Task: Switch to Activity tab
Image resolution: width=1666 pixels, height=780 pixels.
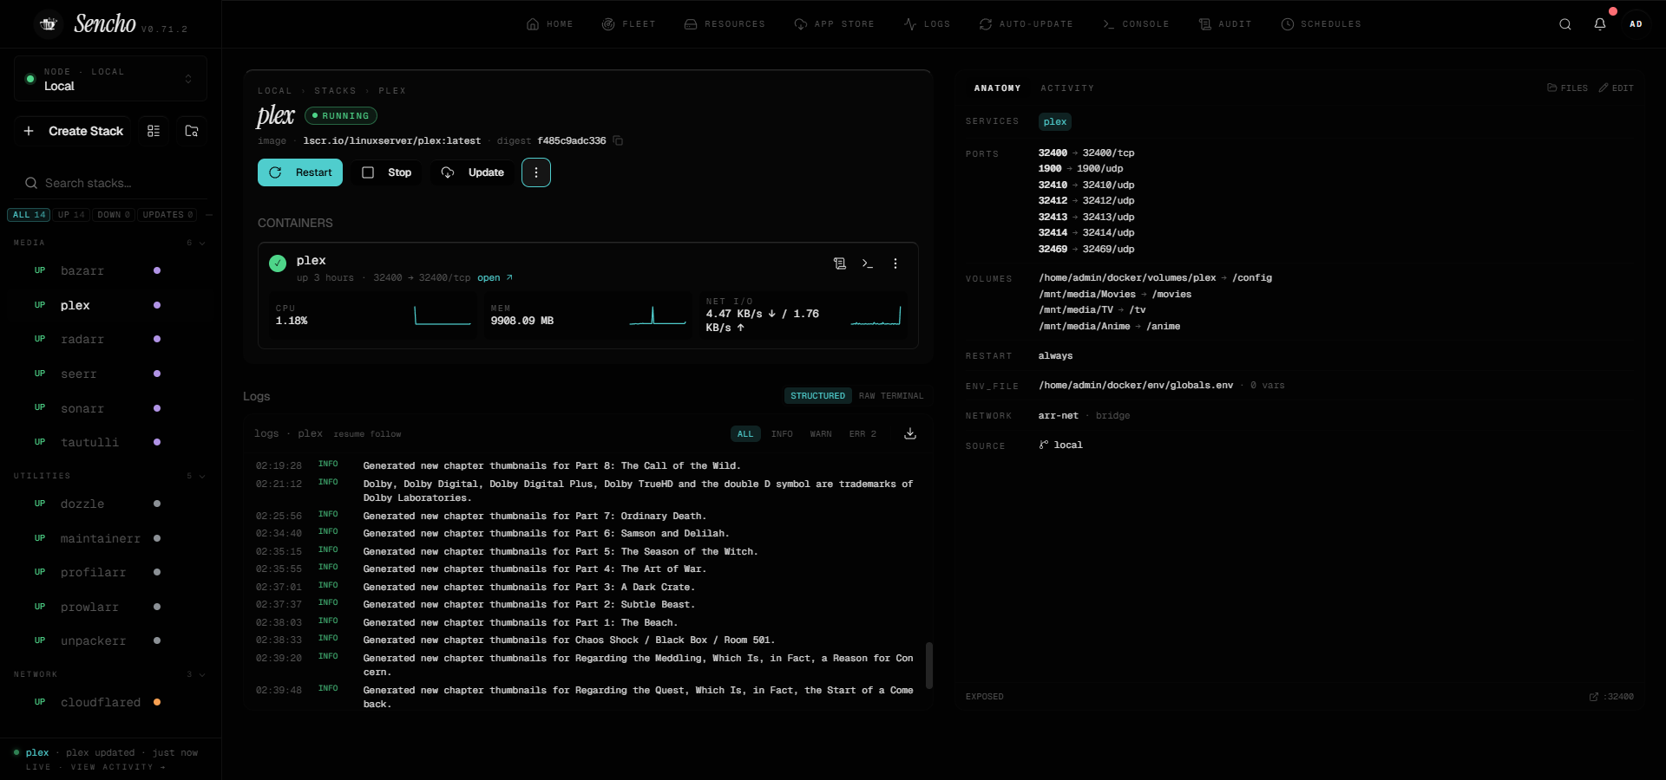Action: 1067,88
